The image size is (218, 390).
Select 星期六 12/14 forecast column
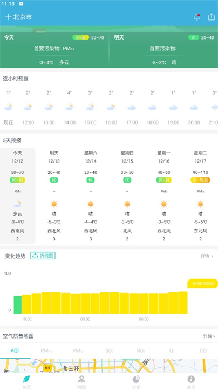(x=91, y=196)
